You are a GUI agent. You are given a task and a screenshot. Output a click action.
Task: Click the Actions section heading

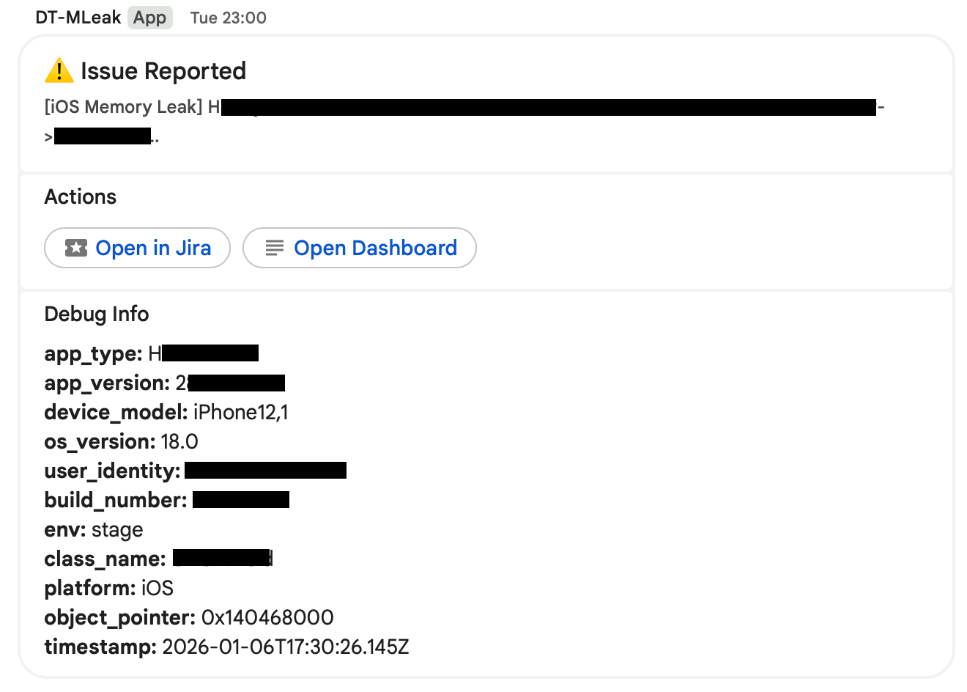click(81, 196)
